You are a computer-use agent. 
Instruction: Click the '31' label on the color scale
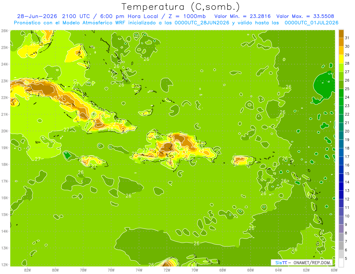pos(347,38)
